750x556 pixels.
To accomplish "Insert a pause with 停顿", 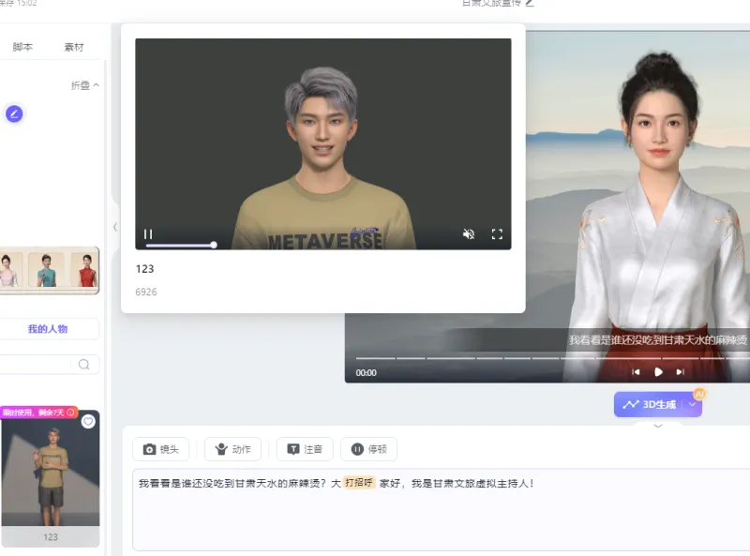I will coord(368,449).
